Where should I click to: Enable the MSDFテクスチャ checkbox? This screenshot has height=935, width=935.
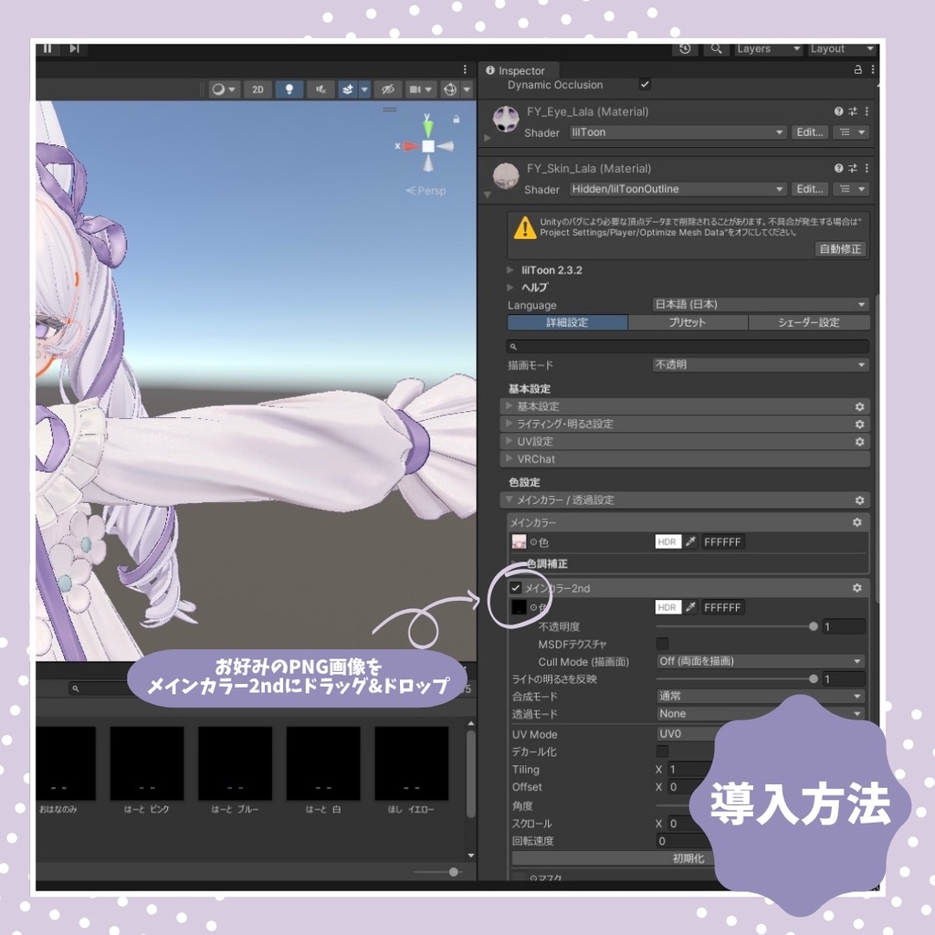click(x=662, y=644)
